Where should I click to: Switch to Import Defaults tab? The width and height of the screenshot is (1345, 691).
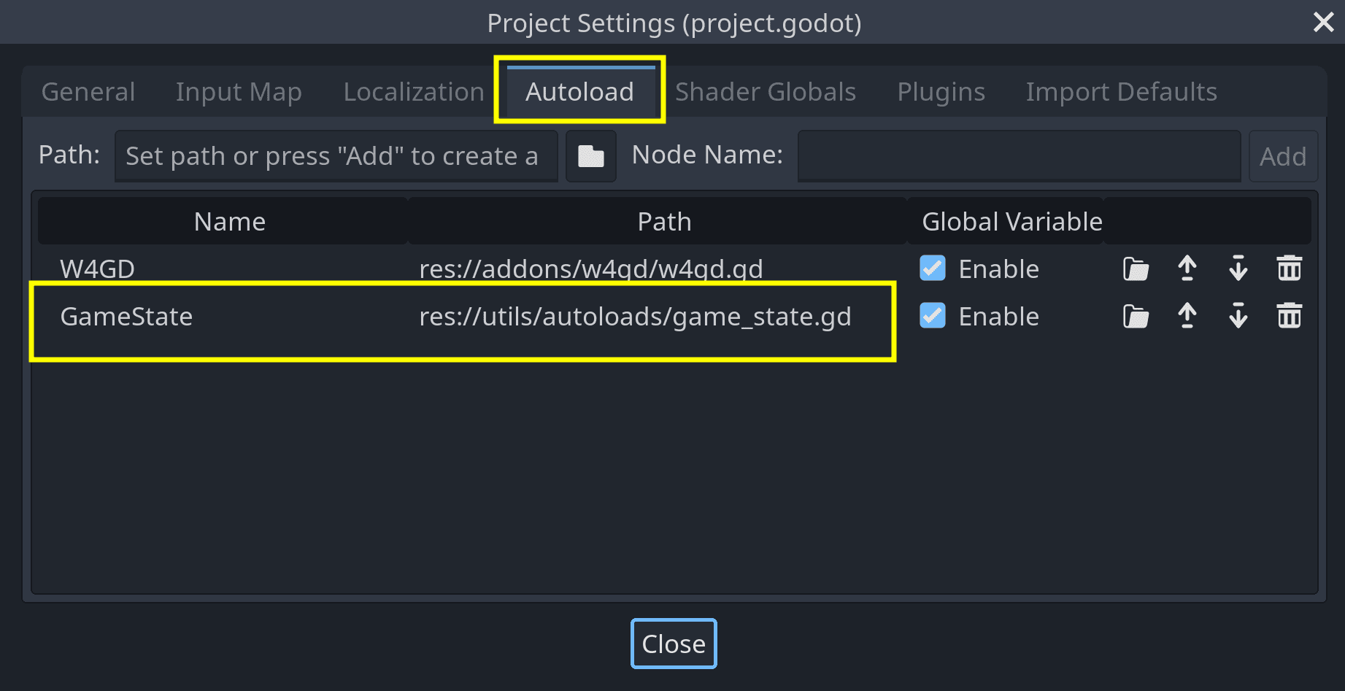(1121, 92)
